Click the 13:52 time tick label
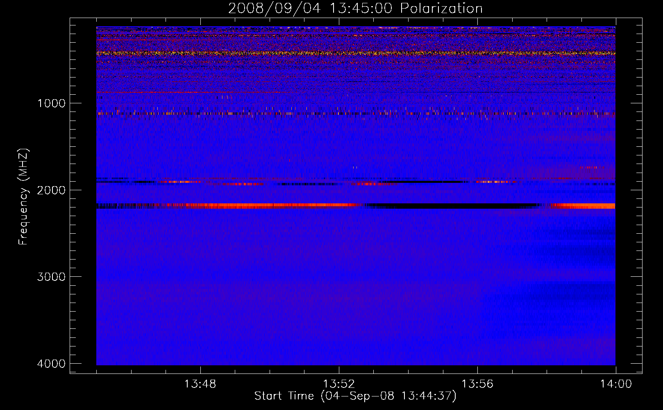The image size is (663, 410). point(338,384)
